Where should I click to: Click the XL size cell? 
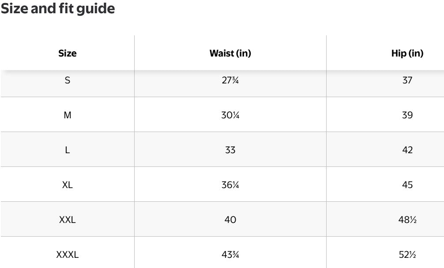[67, 185]
